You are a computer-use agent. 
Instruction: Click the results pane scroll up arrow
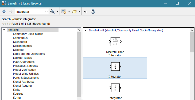(192, 30)
